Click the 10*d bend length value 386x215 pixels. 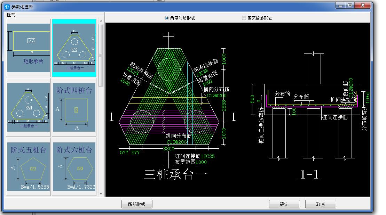point(367,98)
